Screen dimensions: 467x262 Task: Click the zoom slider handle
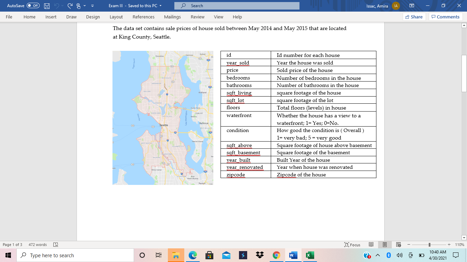tap(429, 245)
